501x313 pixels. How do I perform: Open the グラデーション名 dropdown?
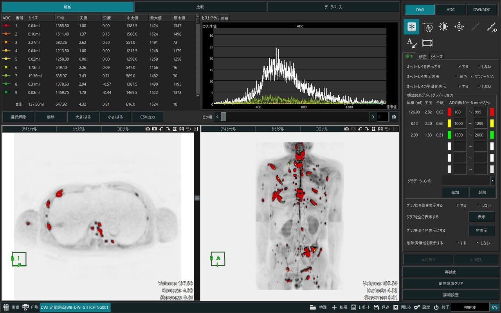click(492, 181)
